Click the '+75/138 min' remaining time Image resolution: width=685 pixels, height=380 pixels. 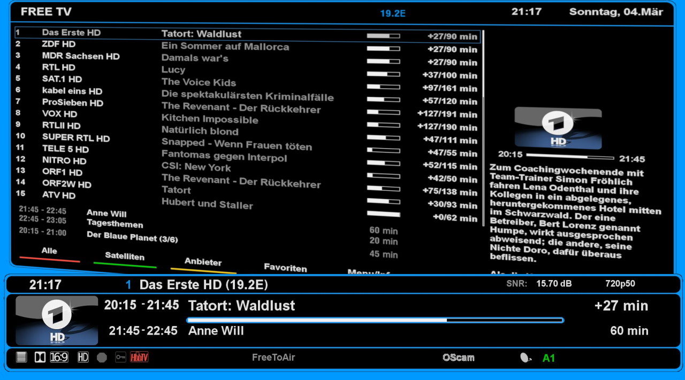[x=450, y=191]
